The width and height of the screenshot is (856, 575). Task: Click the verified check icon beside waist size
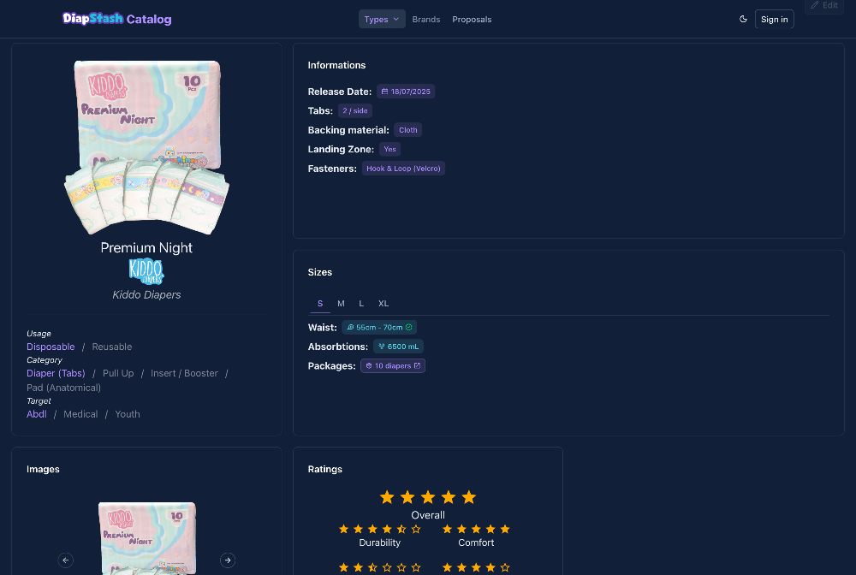pyautogui.click(x=409, y=327)
